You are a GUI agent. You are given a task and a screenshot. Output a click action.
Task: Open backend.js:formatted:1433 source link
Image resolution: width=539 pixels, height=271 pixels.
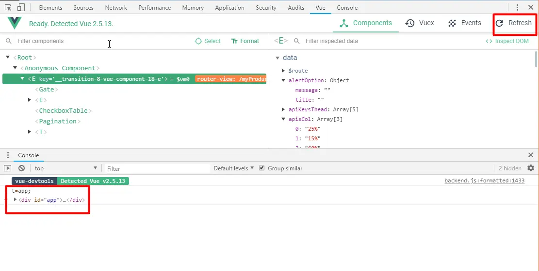484,181
